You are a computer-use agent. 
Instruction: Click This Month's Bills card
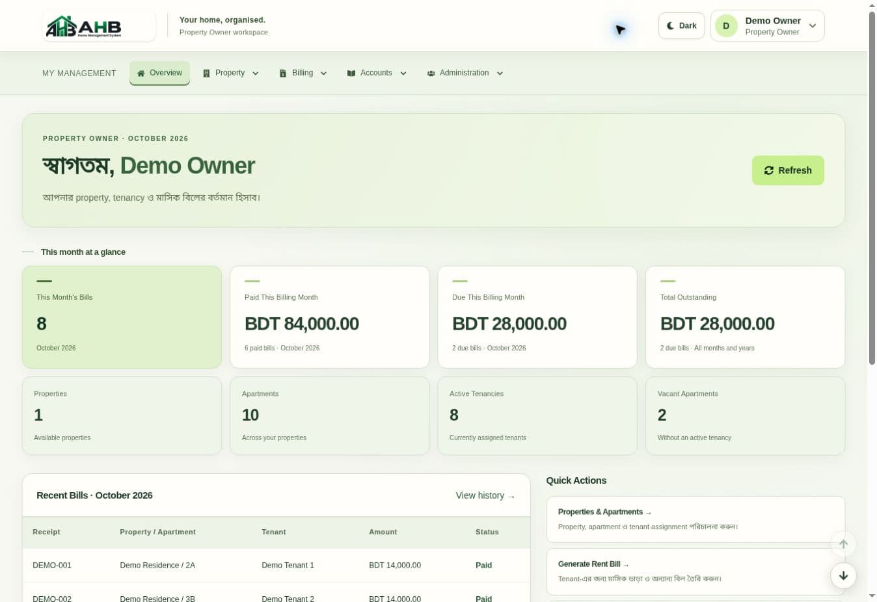[x=122, y=317]
